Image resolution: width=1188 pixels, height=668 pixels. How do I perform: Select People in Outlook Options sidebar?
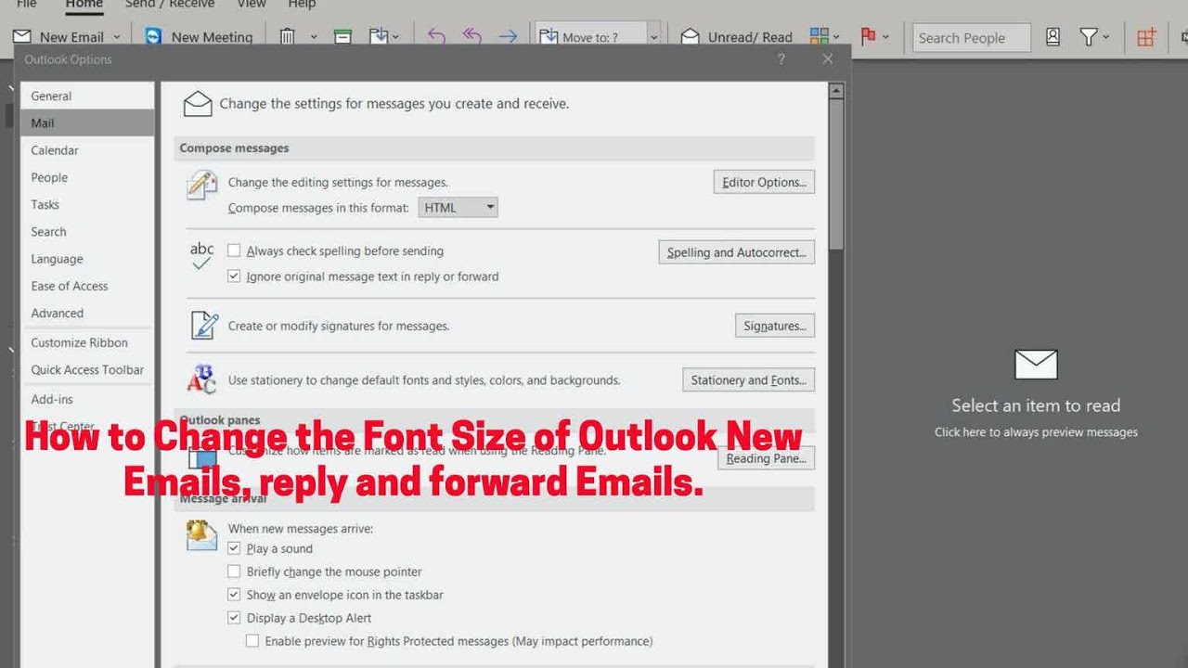click(x=87, y=177)
